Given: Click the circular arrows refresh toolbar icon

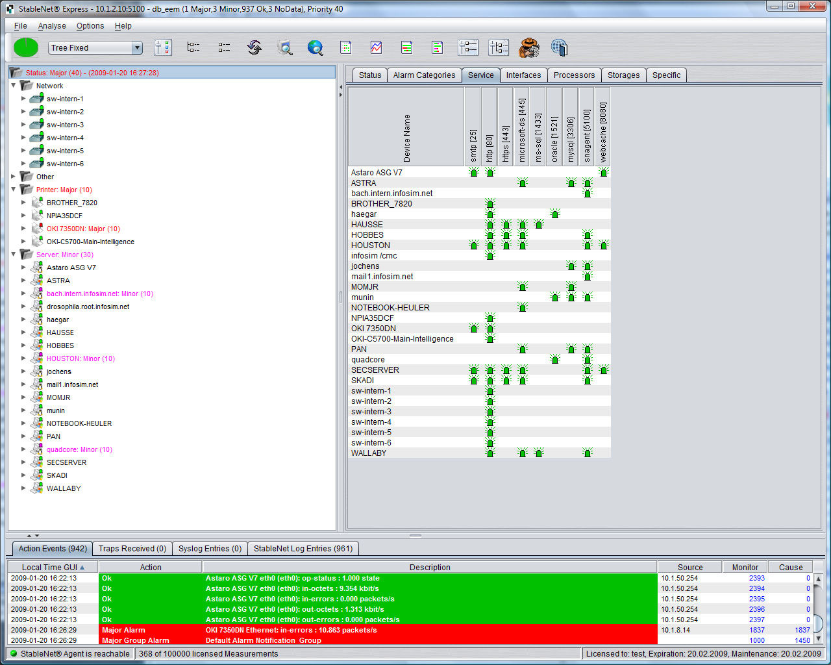Looking at the screenshot, I should (254, 47).
